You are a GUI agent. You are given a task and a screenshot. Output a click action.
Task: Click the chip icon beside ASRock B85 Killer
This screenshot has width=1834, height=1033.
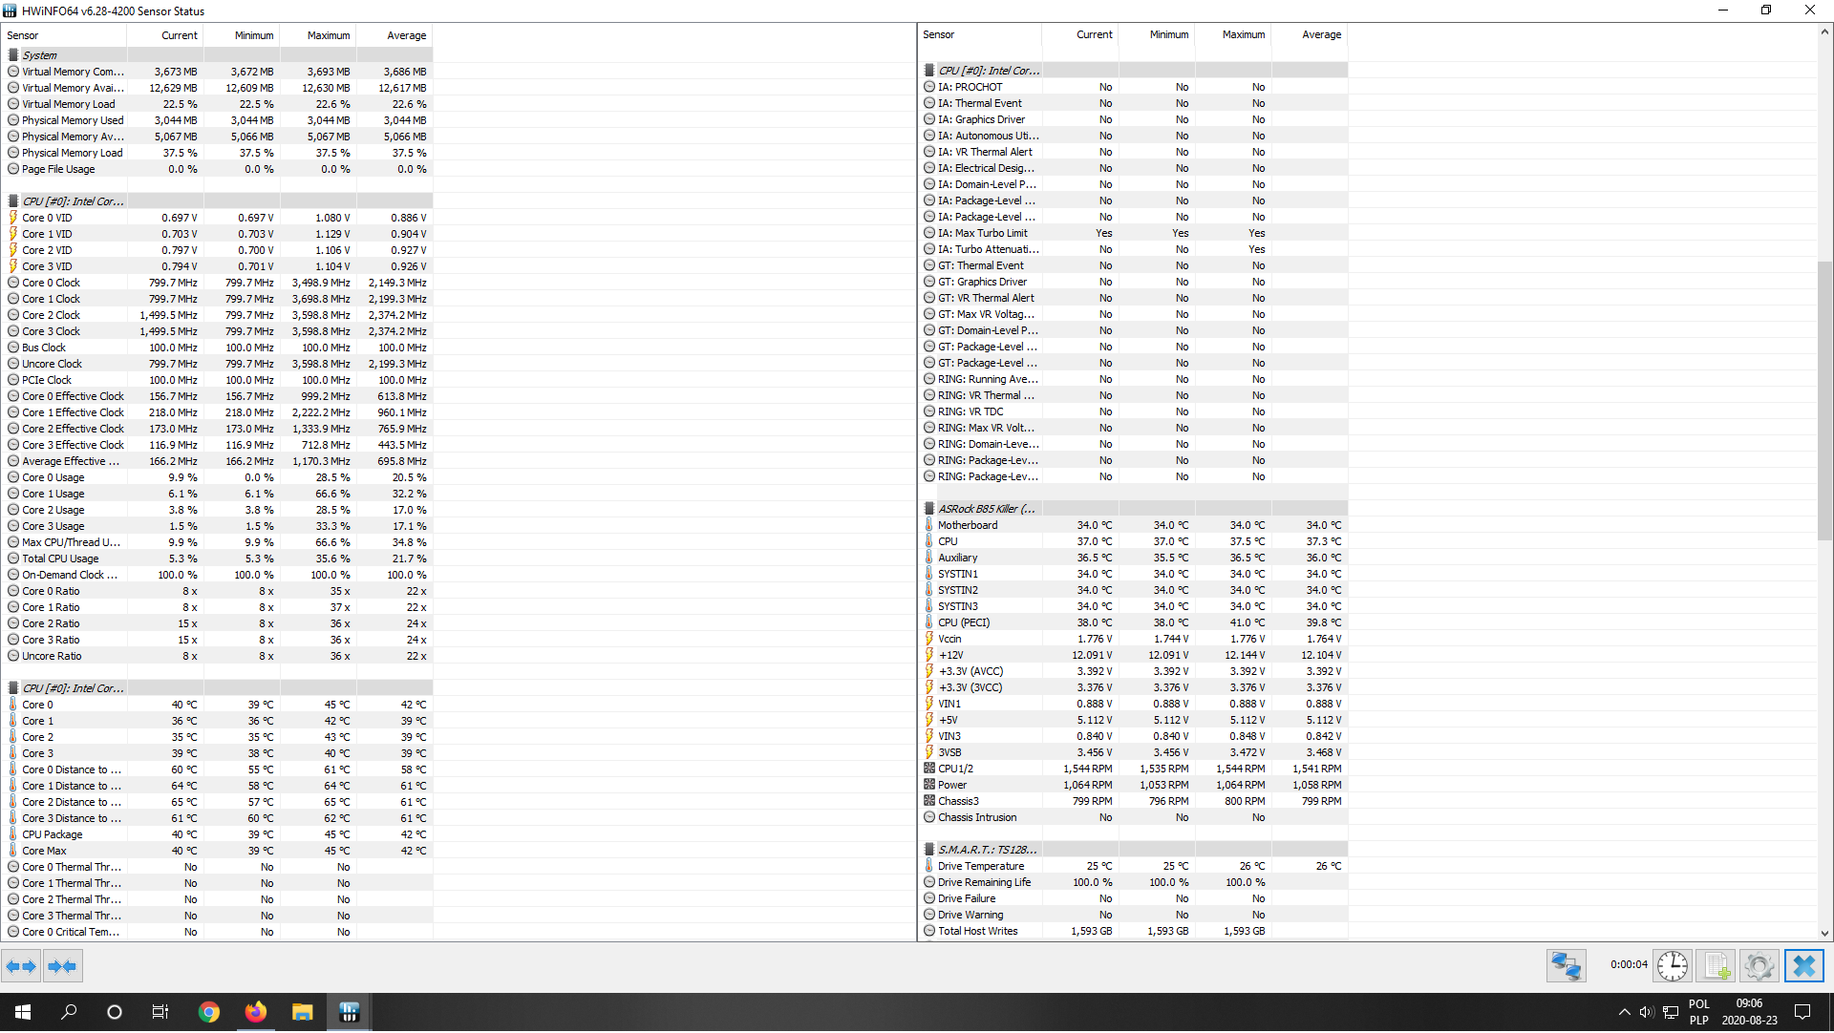tap(928, 509)
